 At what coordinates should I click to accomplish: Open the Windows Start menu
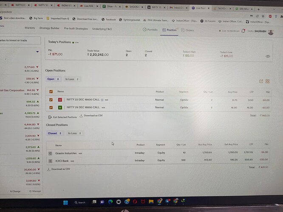click(x=65, y=203)
